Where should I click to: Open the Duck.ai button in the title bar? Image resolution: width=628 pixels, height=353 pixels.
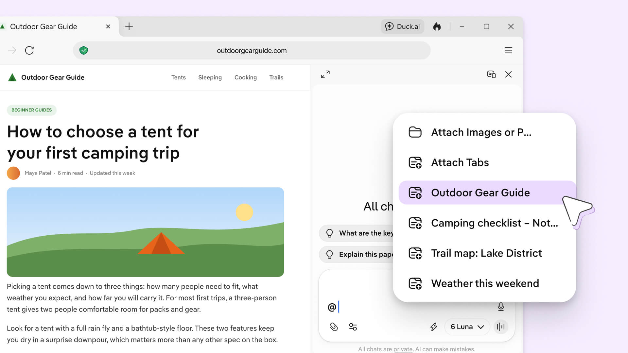pyautogui.click(x=402, y=26)
